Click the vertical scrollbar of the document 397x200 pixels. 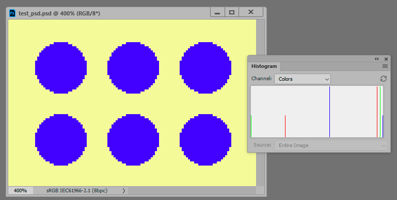pos(260,103)
